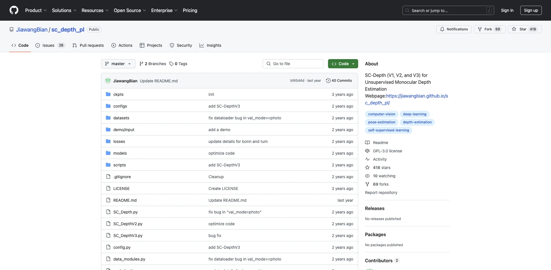
Task: Expand the Resources menu
Action: [95, 10]
